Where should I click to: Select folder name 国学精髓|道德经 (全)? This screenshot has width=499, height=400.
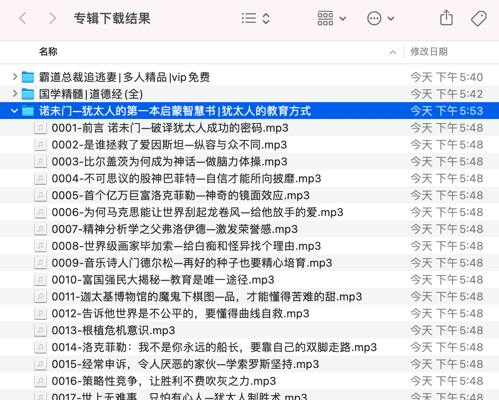click(x=91, y=94)
